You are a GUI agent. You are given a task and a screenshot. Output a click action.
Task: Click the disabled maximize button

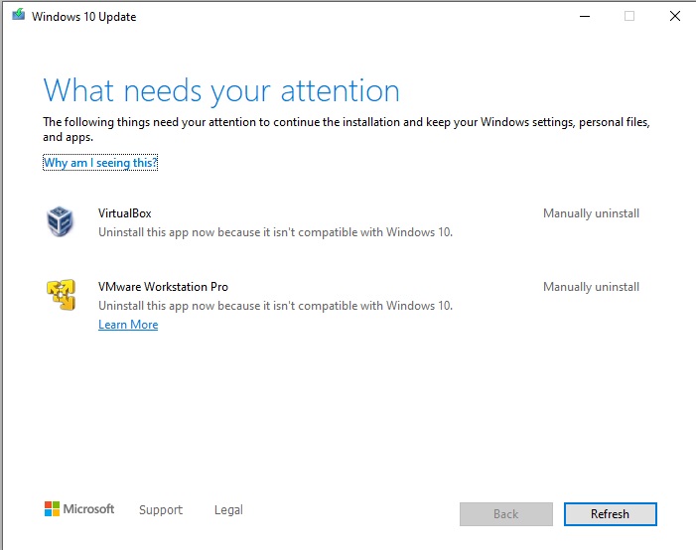tap(628, 17)
